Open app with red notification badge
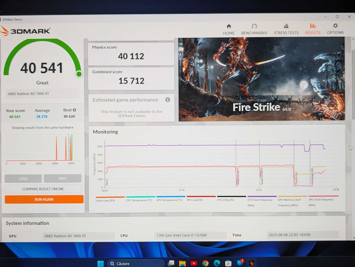Screen dimensions: 355x267 [x=240, y=262]
